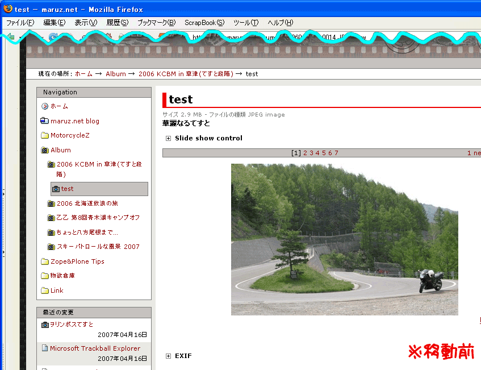
Task: Click the camera icon beside ちょっと八方尾根まで
Action: pyautogui.click(x=51, y=232)
